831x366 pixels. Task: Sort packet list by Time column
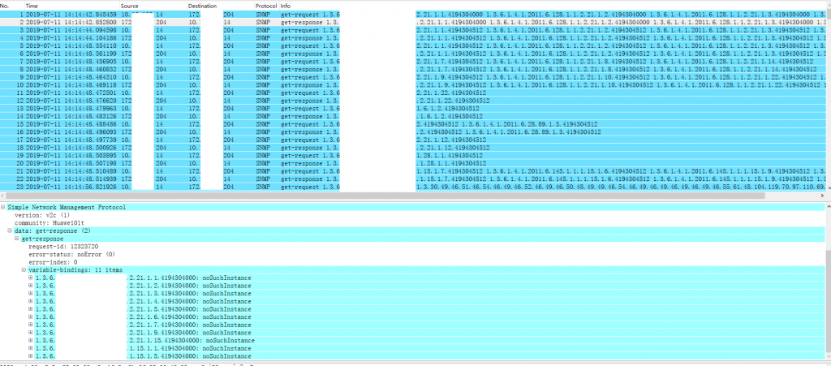point(31,6)
